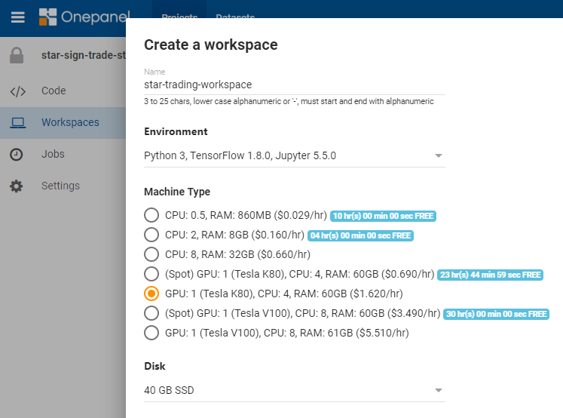Select CPU 2, RAM 8GB machine
563x418 pixels.
[x=151, y=235]
